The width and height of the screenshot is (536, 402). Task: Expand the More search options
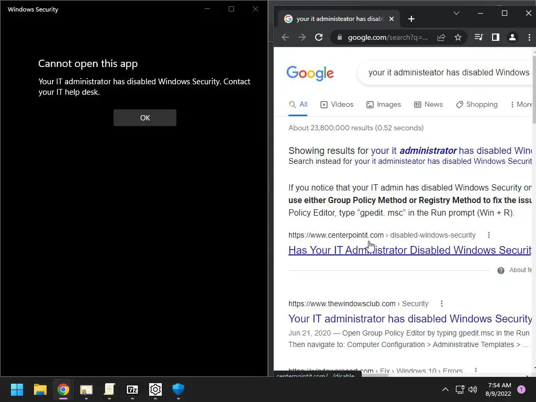click(x=521, y=105)
